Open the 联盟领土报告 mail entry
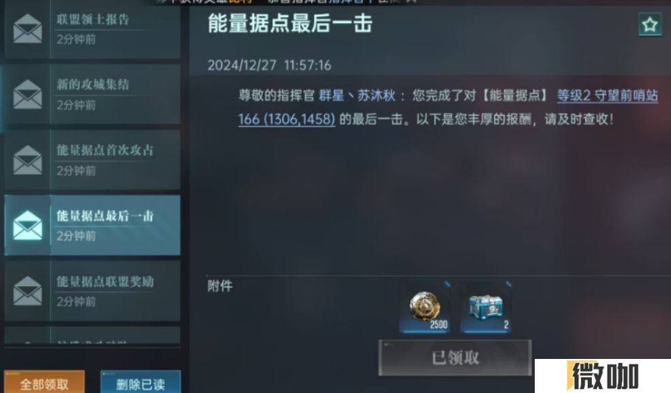The width and height of the screenshot is (671, 393). [93, 29]
